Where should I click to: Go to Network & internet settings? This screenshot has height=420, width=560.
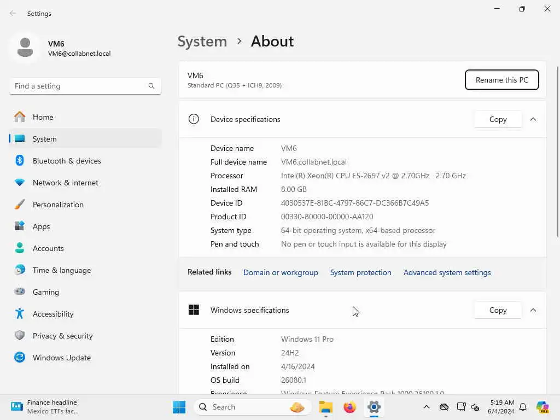85,183
